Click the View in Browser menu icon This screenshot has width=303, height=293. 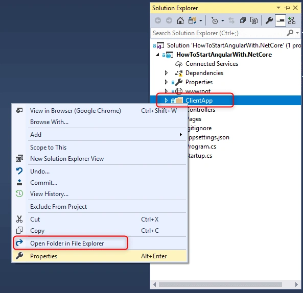tap(19, 111)
